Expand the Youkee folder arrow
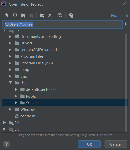 (16, 103)
